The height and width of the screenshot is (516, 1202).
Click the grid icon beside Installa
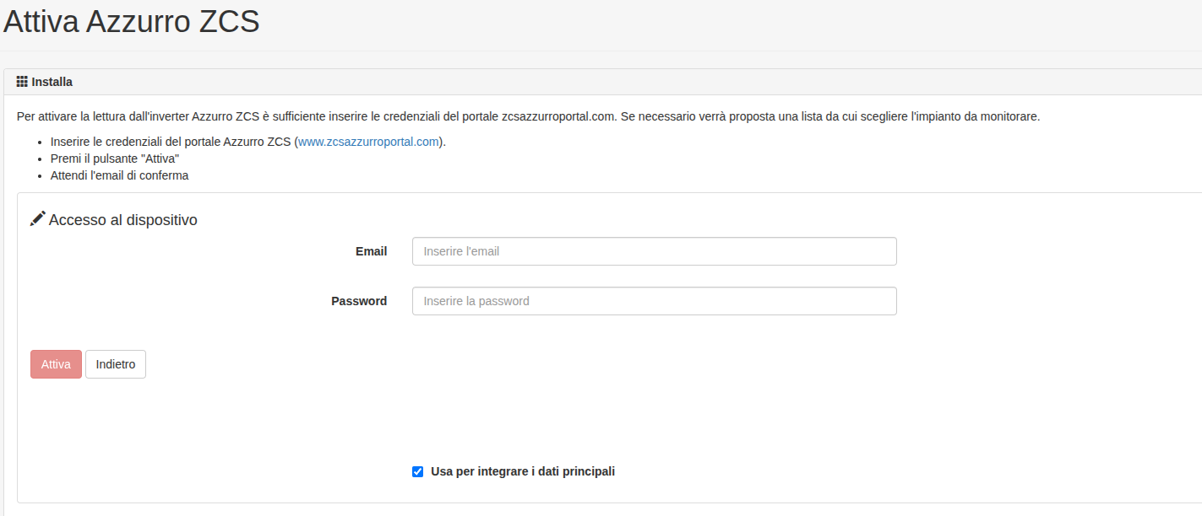(23, 82)
